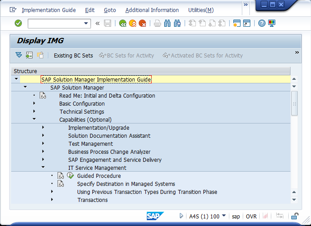Toggle the lock icon in status bar

tap(294, 216)
